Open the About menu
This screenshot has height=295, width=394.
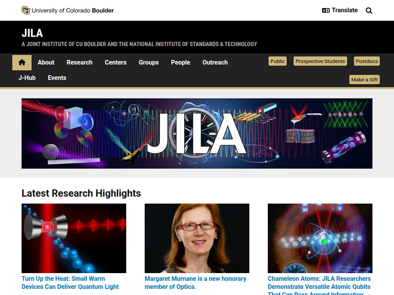[x=46, y=63]
